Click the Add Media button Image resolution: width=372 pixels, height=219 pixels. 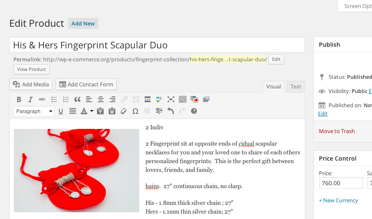click(31, 84)
